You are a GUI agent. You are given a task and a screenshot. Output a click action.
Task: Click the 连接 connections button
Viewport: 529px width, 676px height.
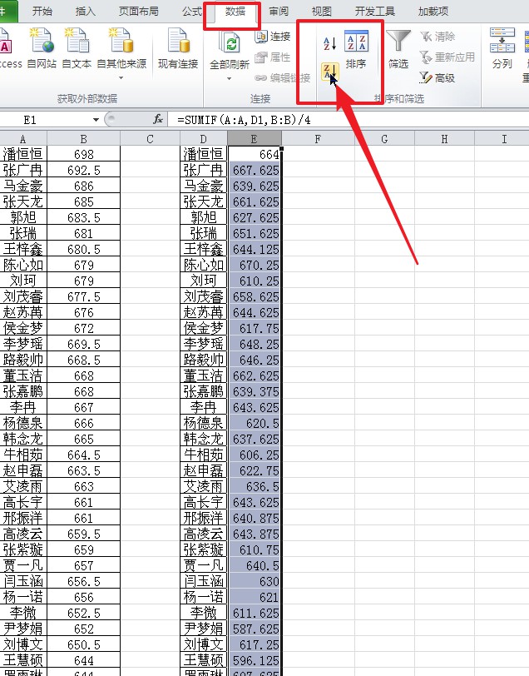coord(273,37)
